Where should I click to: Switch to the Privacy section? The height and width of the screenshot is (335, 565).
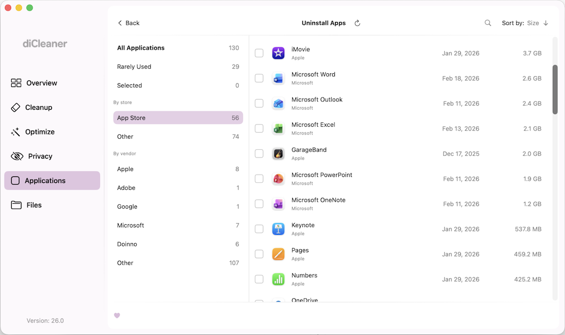(x=40, y=156)
